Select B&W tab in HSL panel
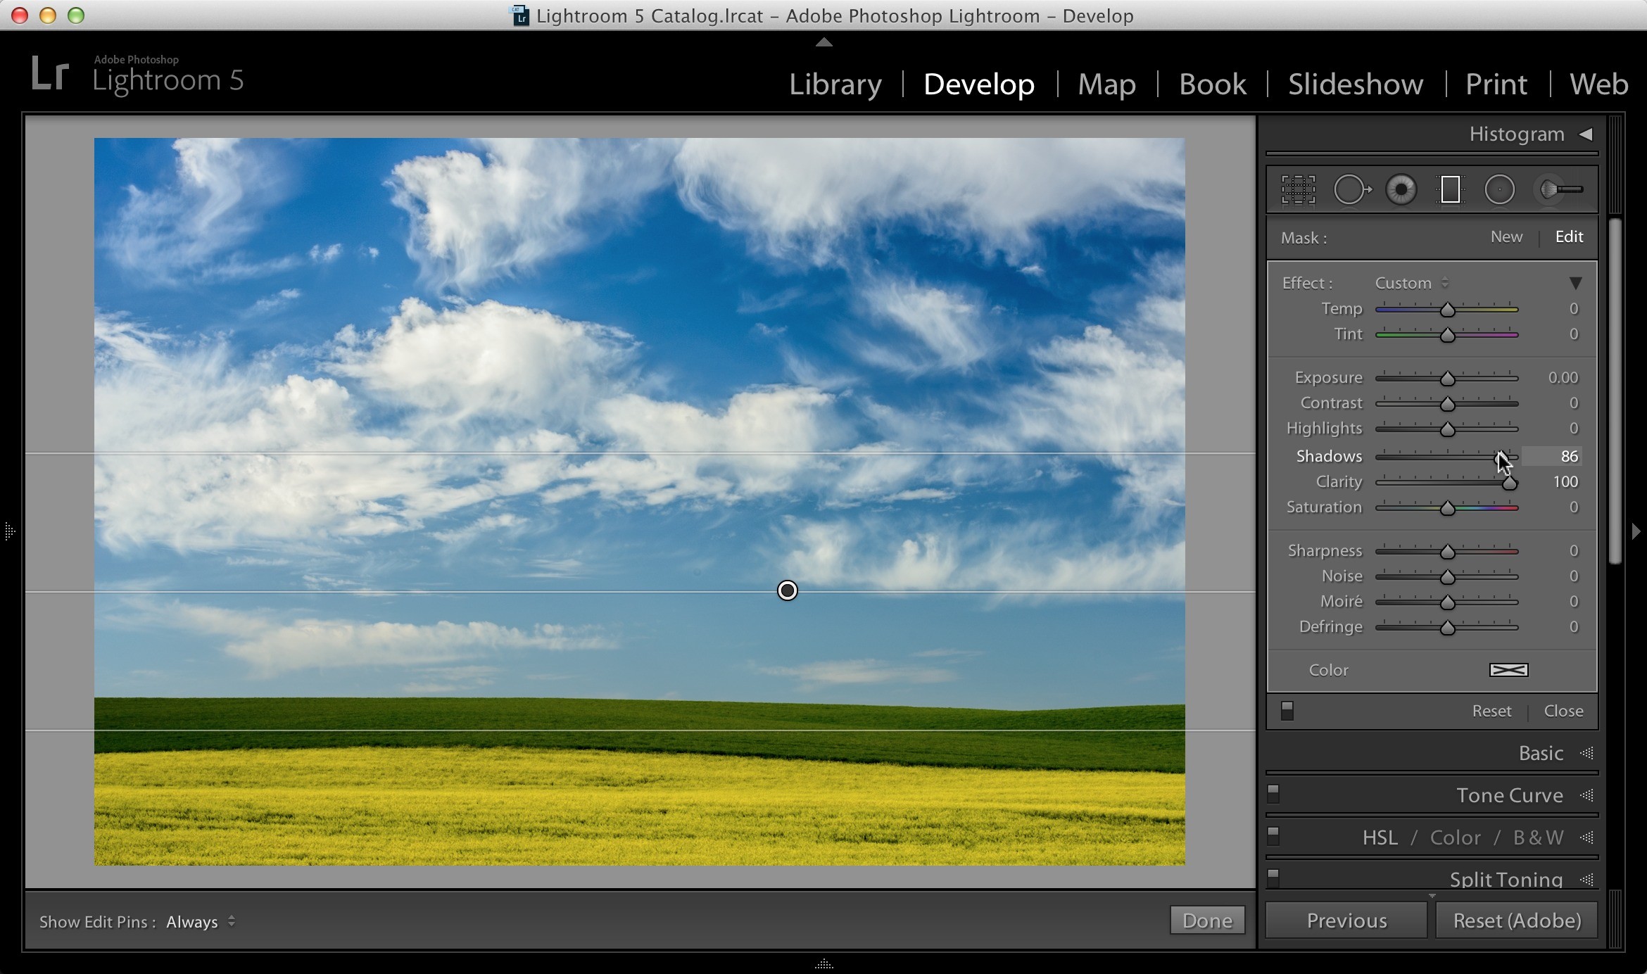The width and height of the screenshot is (1647, 974). (x=1538, y=837)
